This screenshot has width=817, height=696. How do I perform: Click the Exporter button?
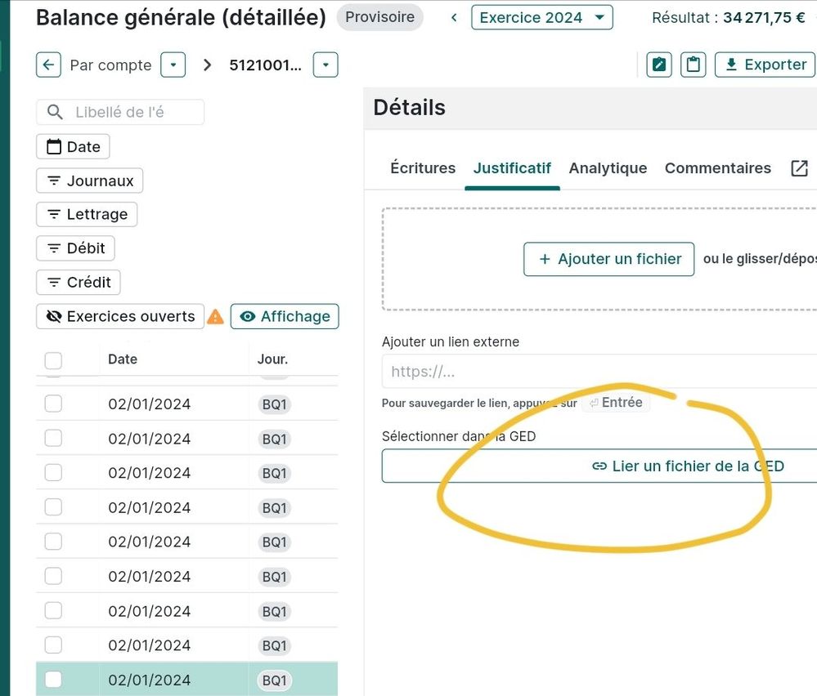pos(765,65)
